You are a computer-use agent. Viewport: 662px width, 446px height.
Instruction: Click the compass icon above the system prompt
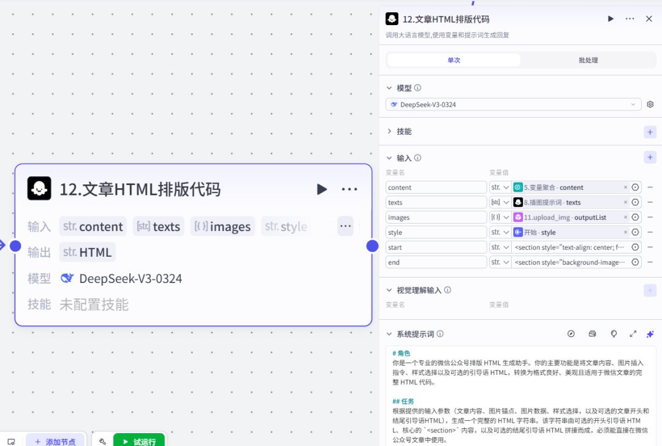(x=571, y=334)
